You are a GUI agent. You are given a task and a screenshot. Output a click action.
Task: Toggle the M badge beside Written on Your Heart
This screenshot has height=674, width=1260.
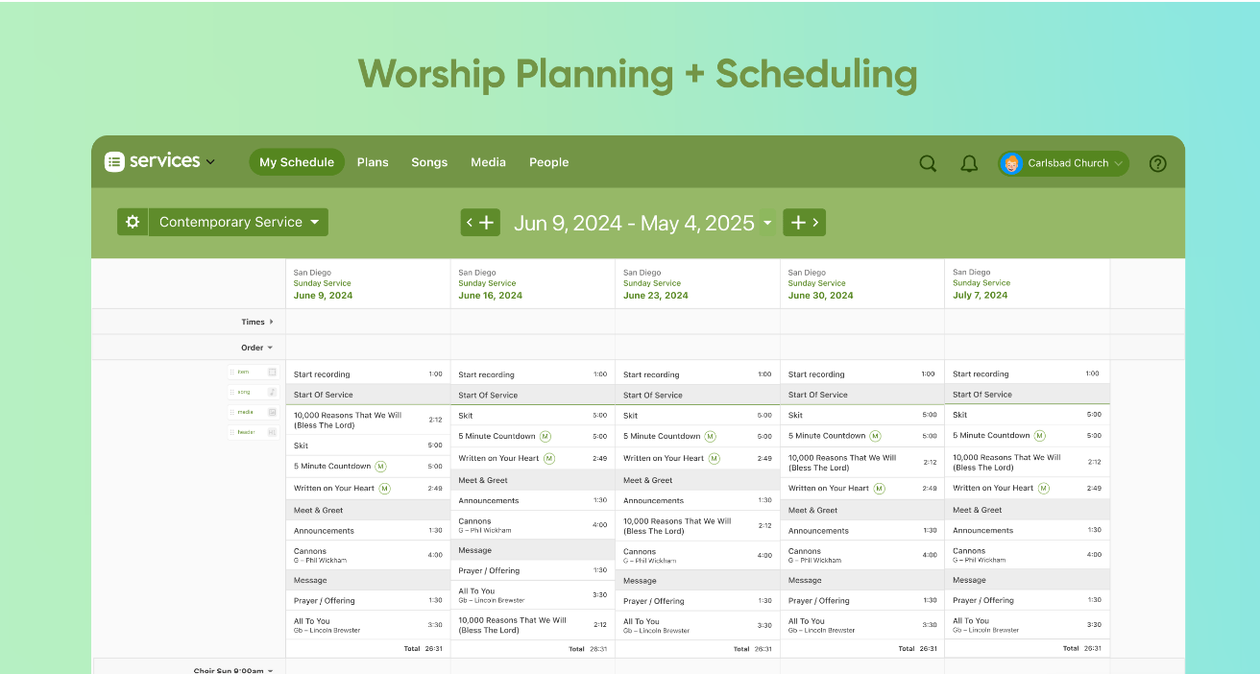384,488
